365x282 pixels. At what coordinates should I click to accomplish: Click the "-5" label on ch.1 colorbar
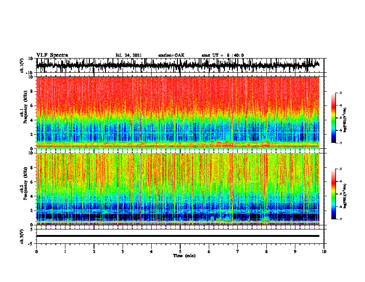340,118
